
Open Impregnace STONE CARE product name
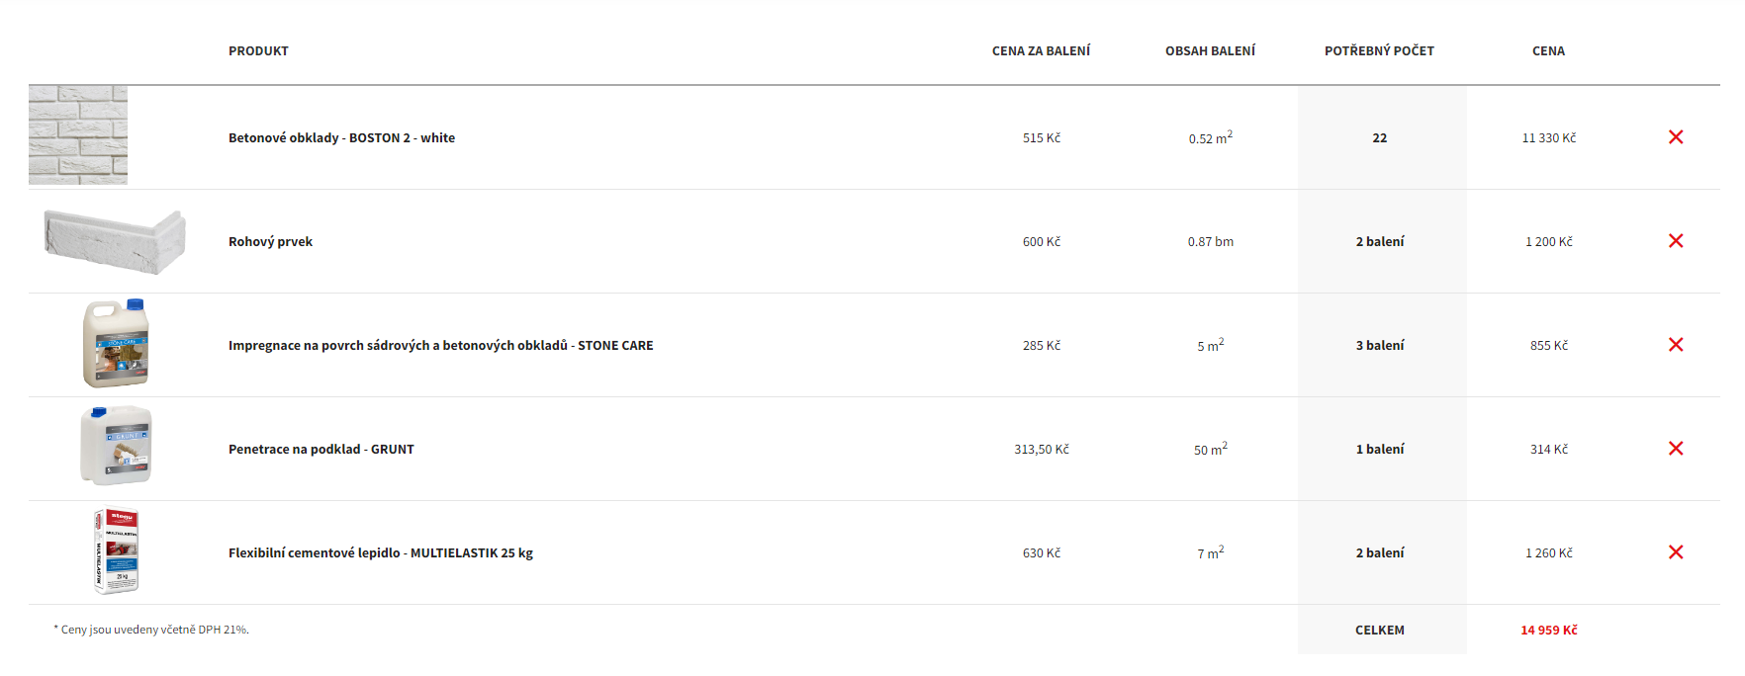[440, 346]
